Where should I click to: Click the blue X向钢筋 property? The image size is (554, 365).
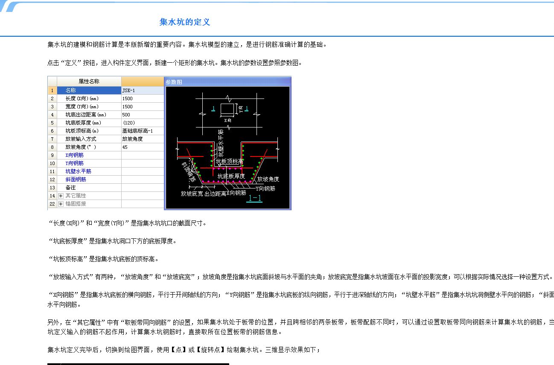(x=74, y=155)
